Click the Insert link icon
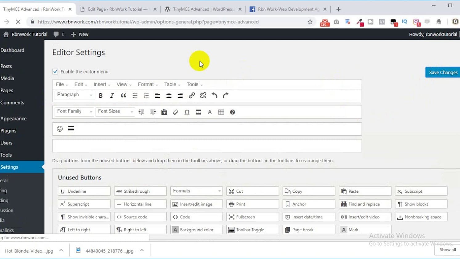This screenshot has width=460, height=259. 192,96
